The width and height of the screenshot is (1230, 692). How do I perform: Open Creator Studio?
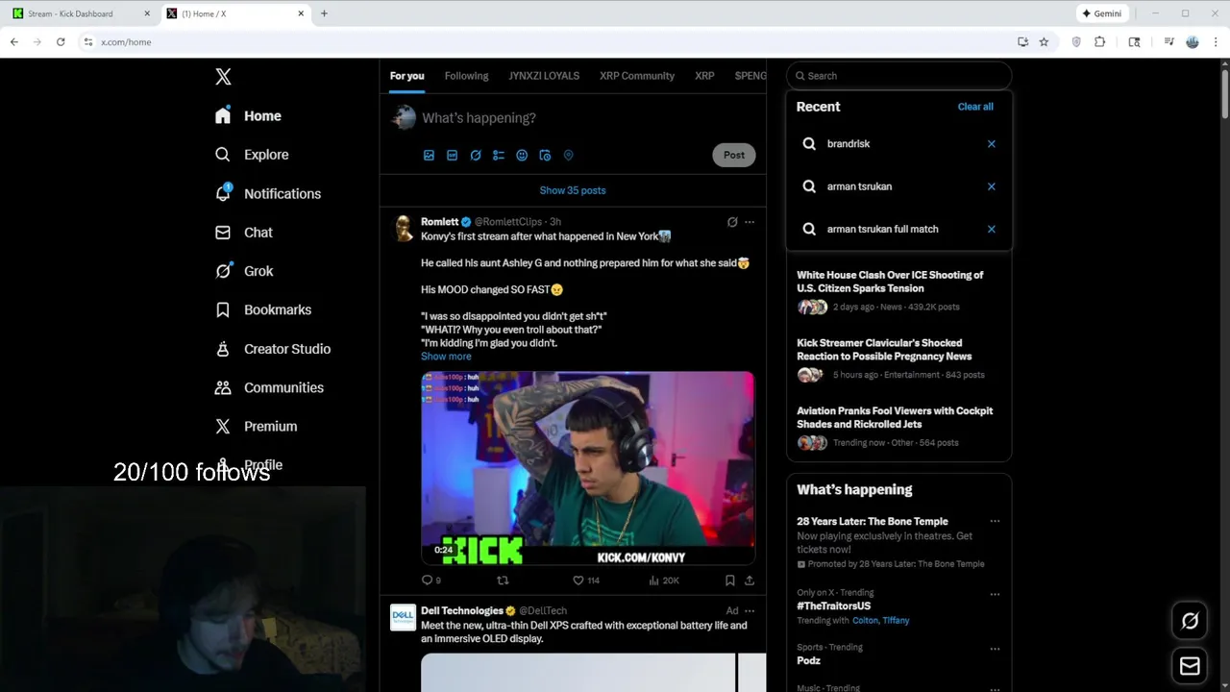pyautogui.click(x=273, y=349)
